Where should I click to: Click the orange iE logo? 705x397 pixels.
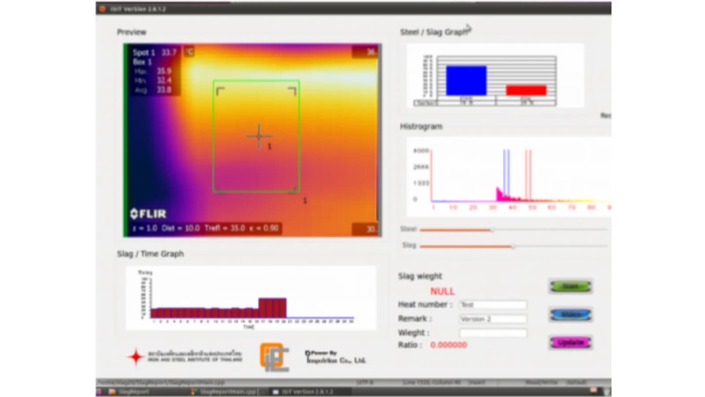pyautogui.click(x=275, y=356)
